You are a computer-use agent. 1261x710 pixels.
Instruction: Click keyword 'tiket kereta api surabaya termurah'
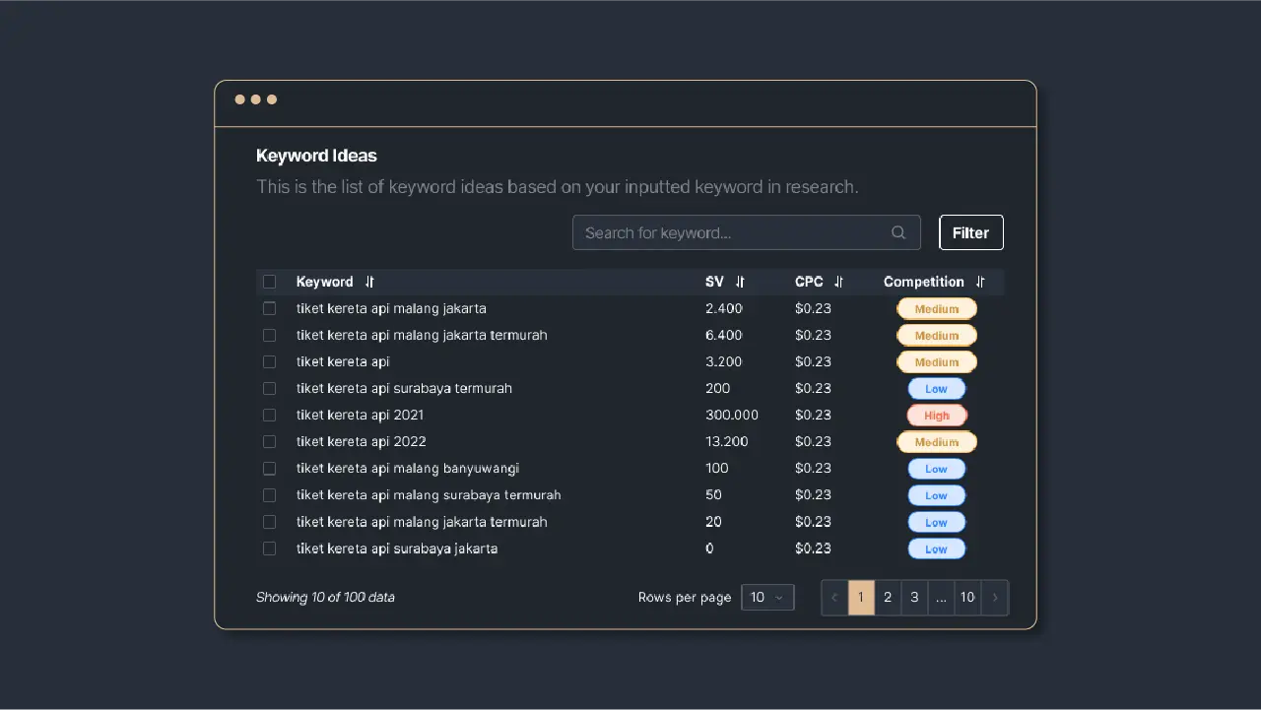tap(404, 388)
